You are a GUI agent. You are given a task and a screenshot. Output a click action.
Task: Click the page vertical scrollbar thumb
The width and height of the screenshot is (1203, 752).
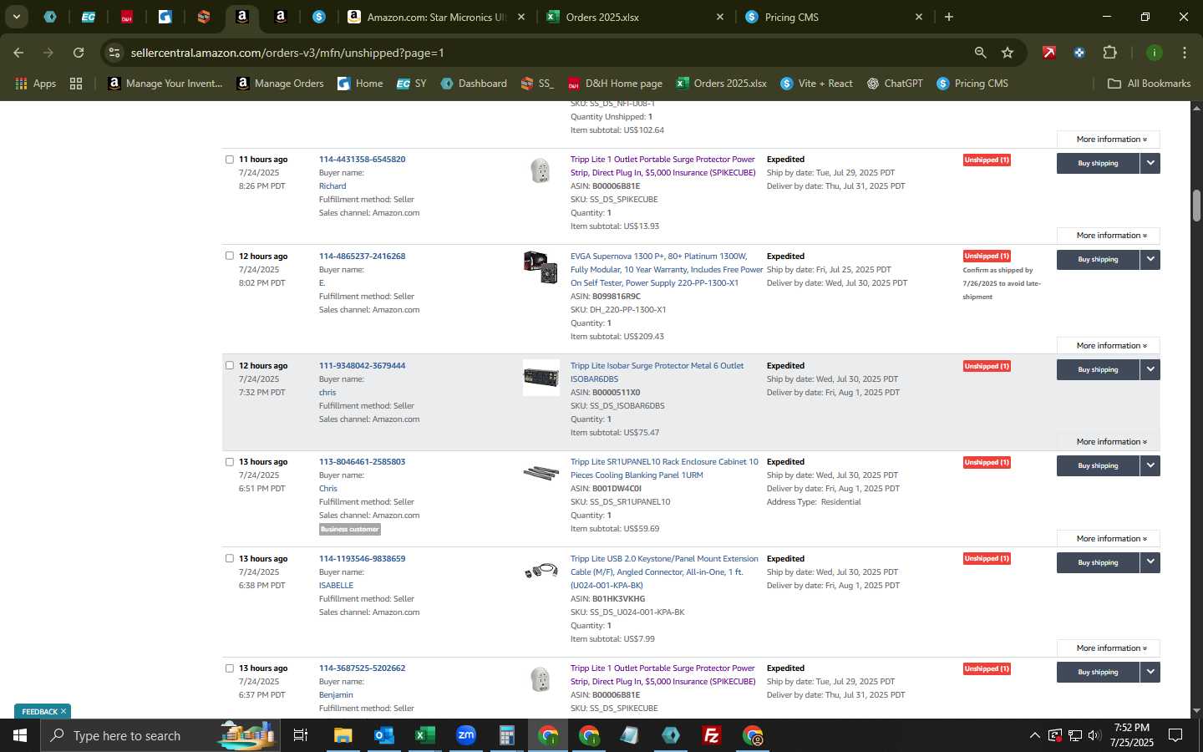1196,206
